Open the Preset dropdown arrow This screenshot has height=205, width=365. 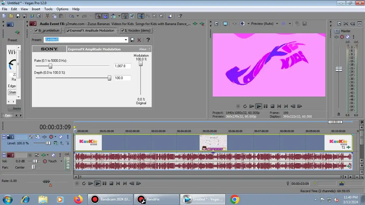pos(126,40)
